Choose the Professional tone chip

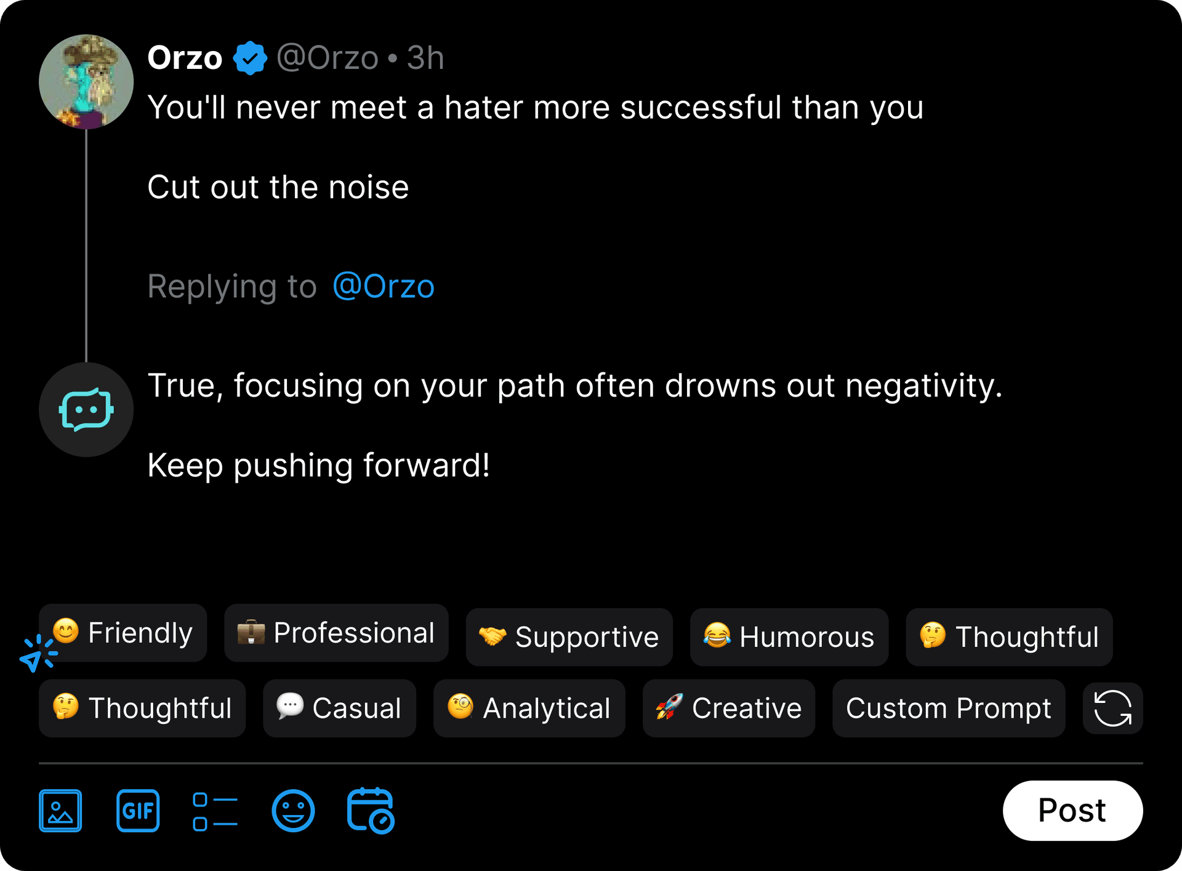(x=336, y=633)
